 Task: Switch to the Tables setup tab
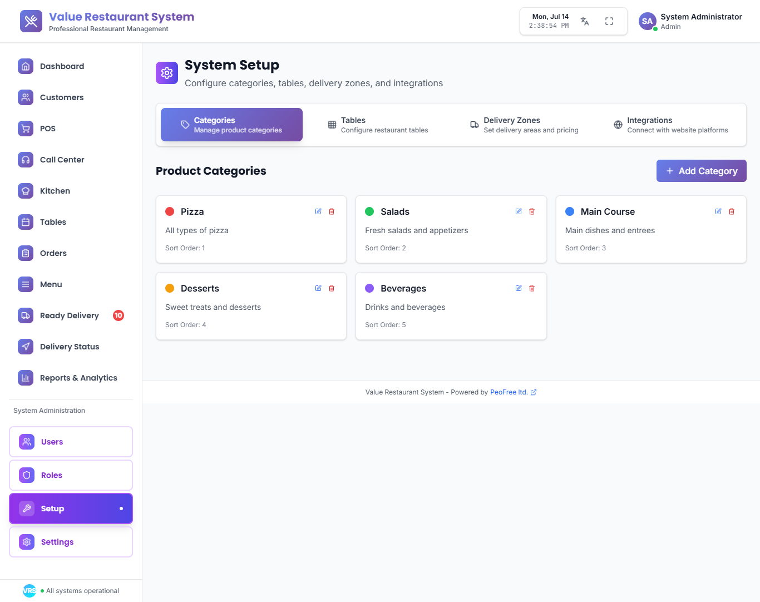click(378, 125)
